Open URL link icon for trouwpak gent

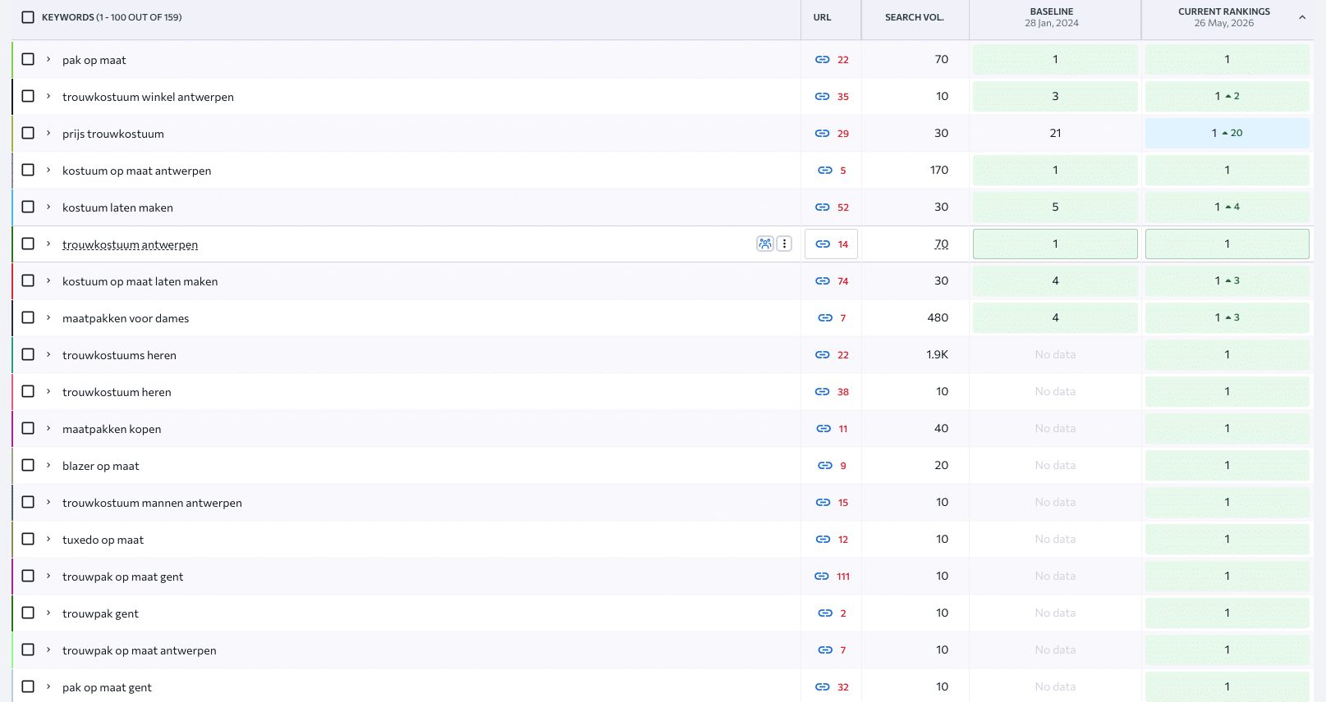click(x=825, y=613)
